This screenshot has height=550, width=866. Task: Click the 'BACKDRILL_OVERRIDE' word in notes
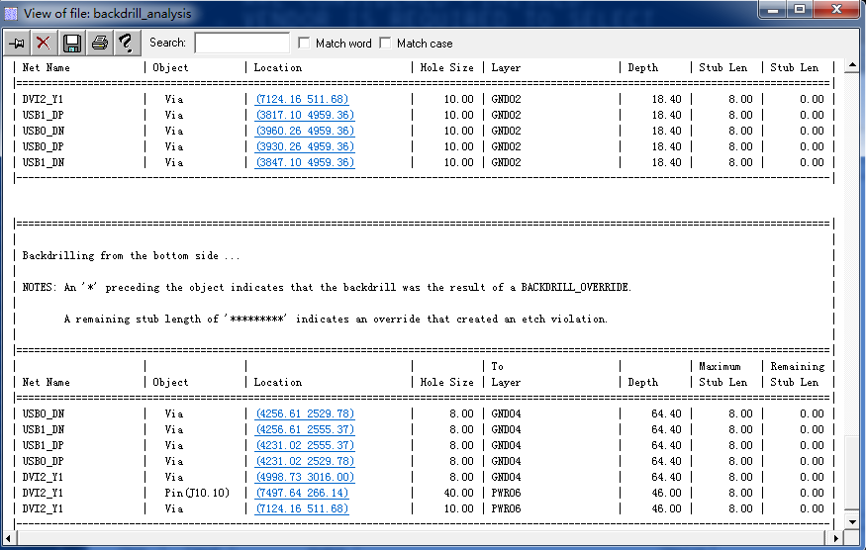[574, 287]
